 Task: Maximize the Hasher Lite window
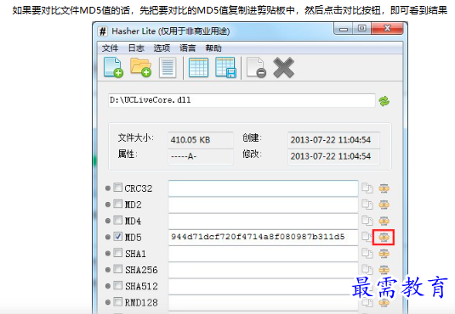pyautogui.click(x=361, y=29)
